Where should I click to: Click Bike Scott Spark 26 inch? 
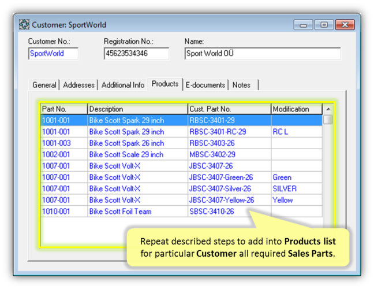pyautogui.click(x=137, y=143)
